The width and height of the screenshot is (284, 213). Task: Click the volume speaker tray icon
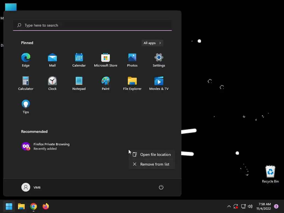(250, 206)
